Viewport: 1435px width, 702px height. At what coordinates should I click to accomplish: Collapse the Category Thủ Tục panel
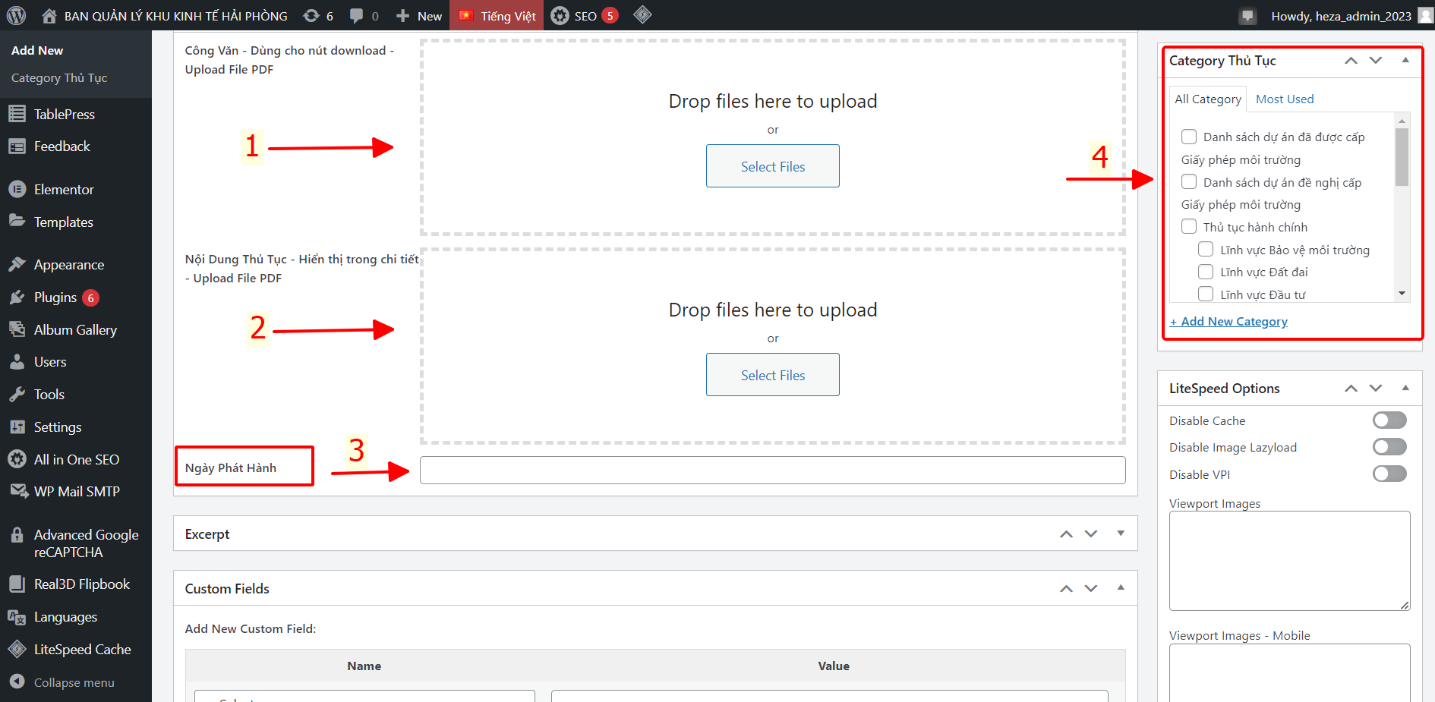click(x=1405, y=60)
